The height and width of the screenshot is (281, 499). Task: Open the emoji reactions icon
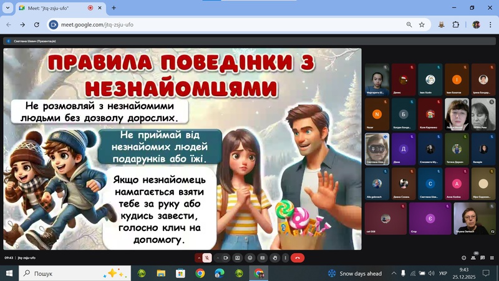pyautogui.click(x=249, y=257)
